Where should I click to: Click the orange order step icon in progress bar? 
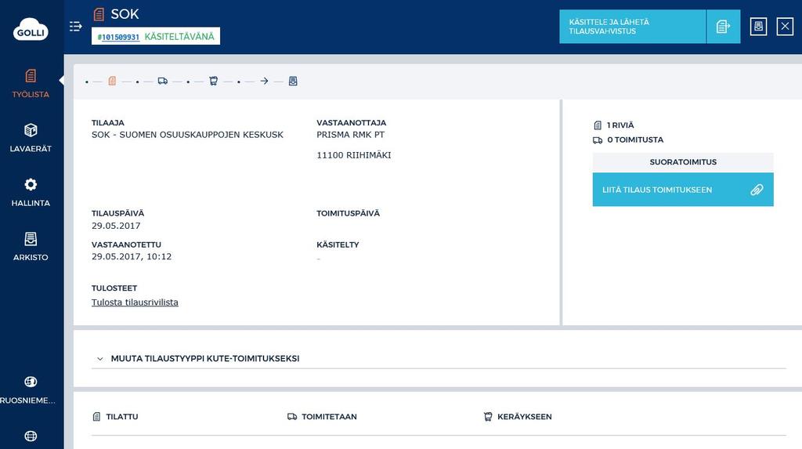[x=112, y=81]
